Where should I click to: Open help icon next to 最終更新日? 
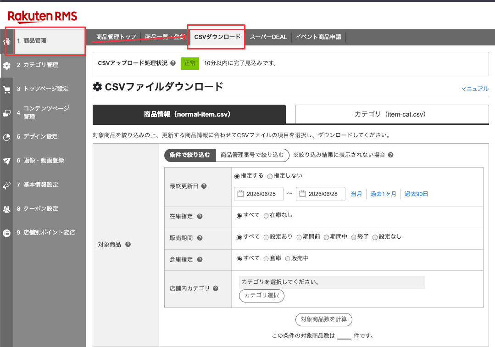point(204,186)
